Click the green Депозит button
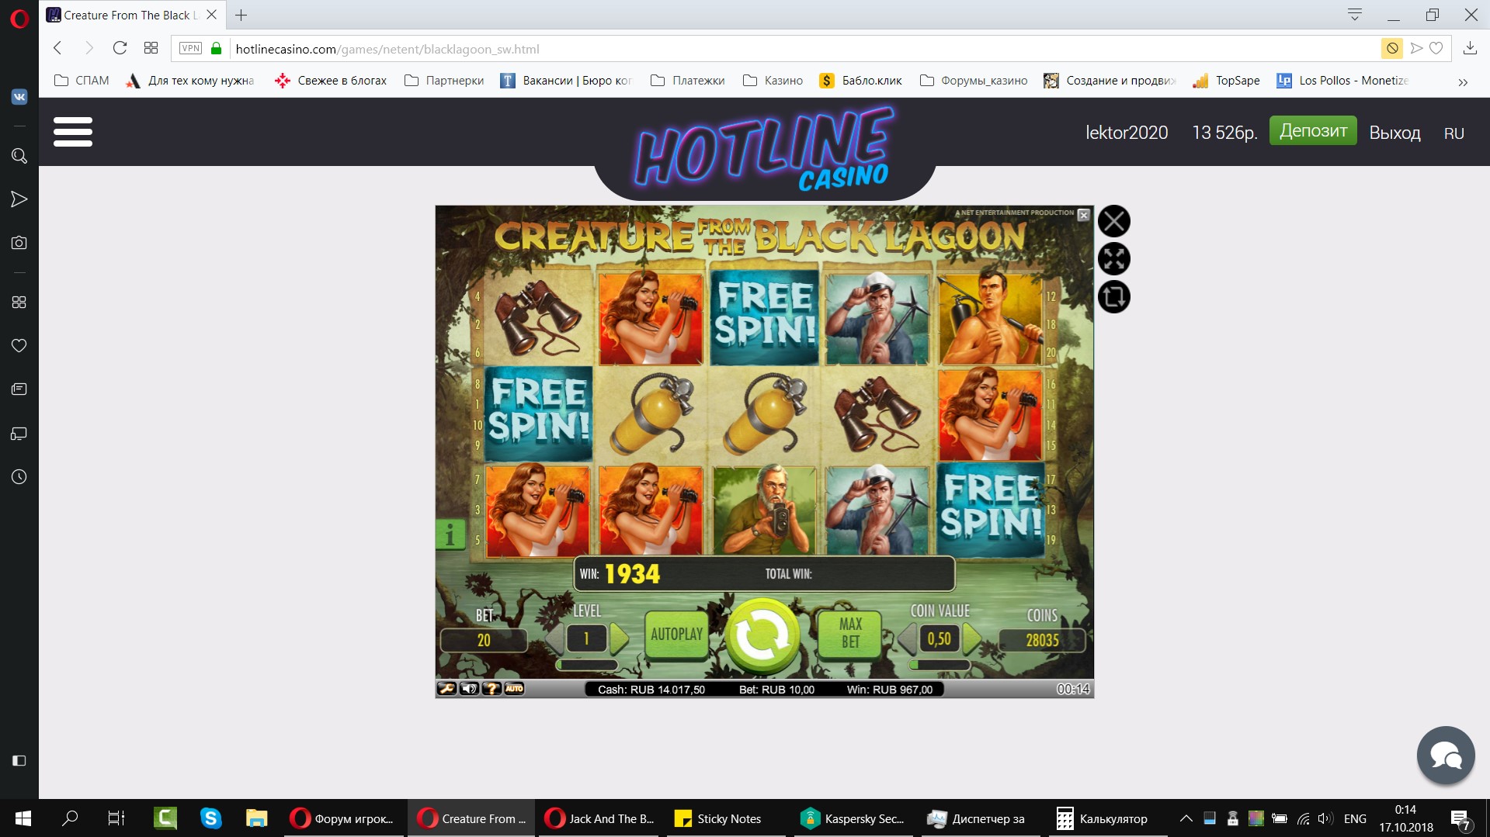The height and width of the screenshot is (837, 1490). [1313, 130]
